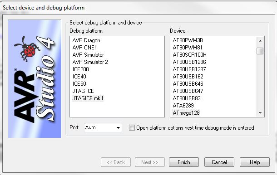
Task: Cancel the device selection dialog
Action: pos(219,162)
